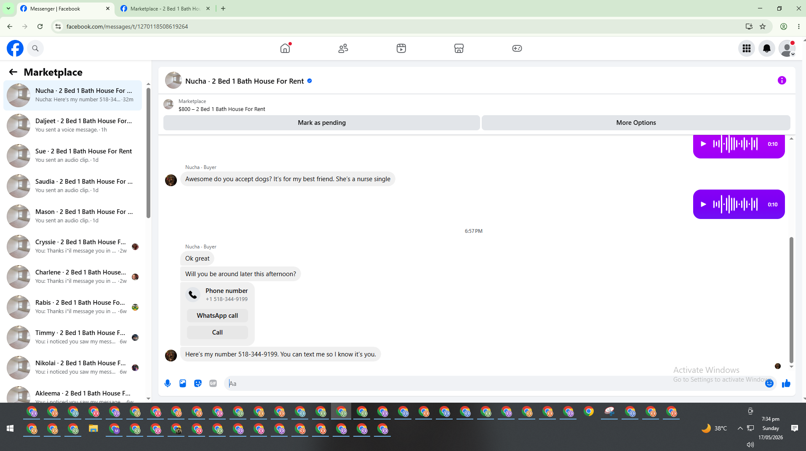The image size is (806, 451).
Task: Click the WhatsApp call button
Action: (x=217, y=316)
